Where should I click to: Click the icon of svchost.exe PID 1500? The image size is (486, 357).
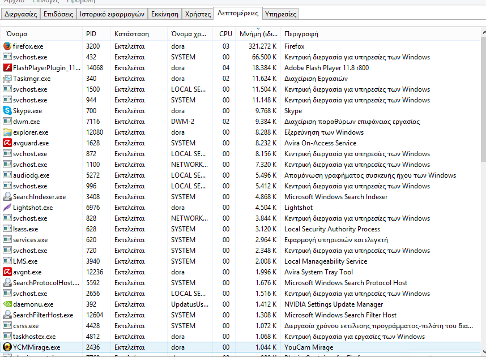(7, 89)
